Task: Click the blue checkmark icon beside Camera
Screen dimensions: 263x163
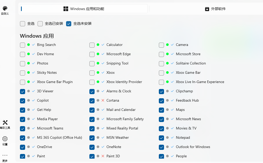Action: (x=172, y=45)
